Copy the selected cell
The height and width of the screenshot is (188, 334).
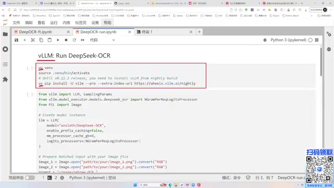coord(41,40)
